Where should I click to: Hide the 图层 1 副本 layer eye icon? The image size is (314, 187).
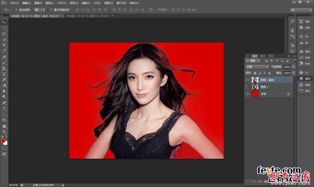[247, 80]
